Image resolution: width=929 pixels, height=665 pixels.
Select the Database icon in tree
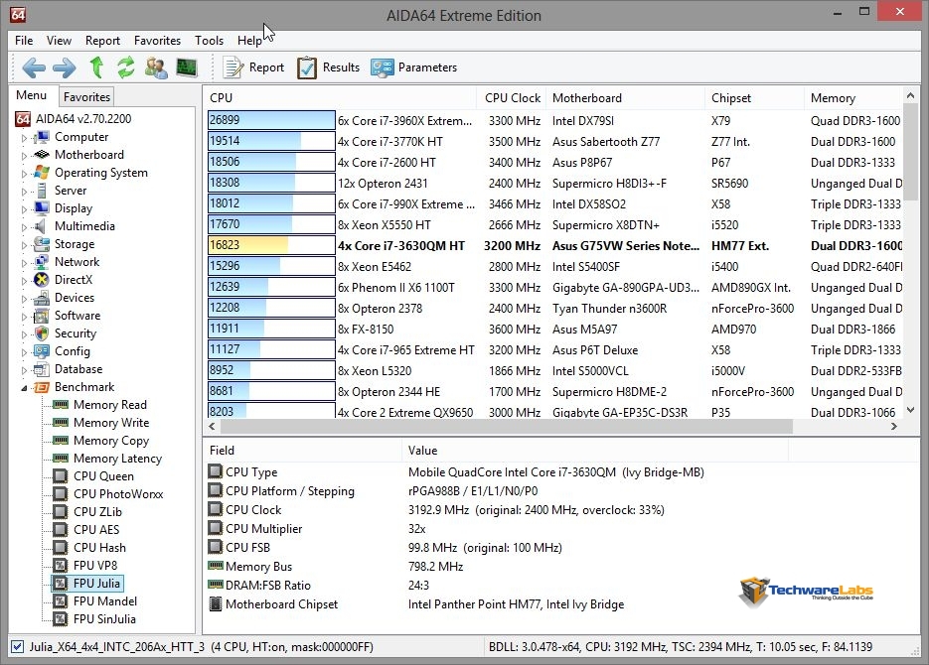(42, 369)
